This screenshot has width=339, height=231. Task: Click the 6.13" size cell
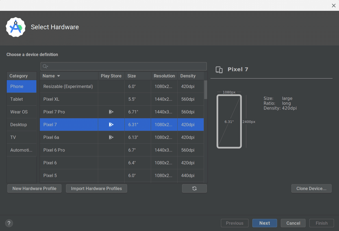[x=138, y=137]
